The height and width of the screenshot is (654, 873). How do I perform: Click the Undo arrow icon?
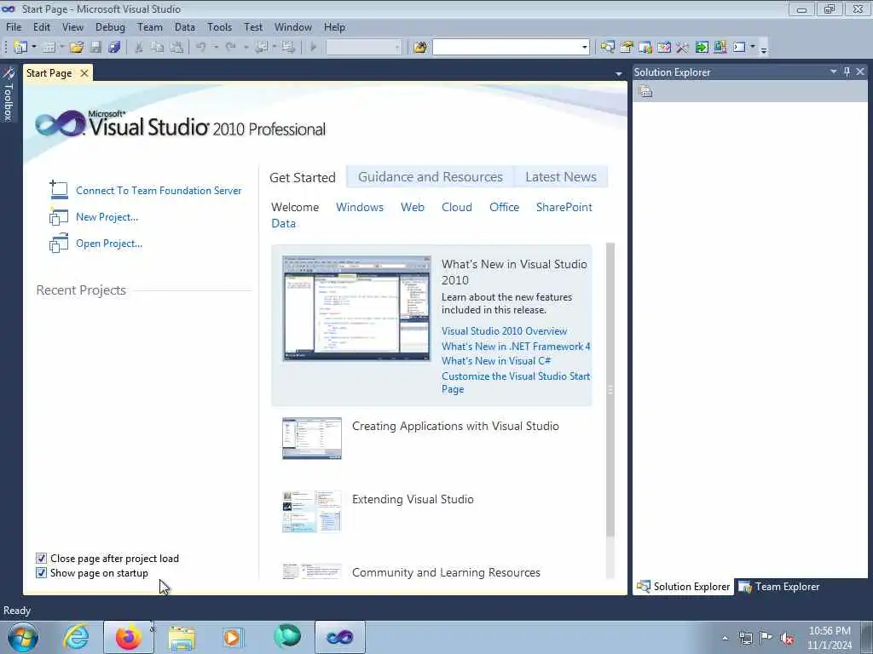[x=201, y=48]
